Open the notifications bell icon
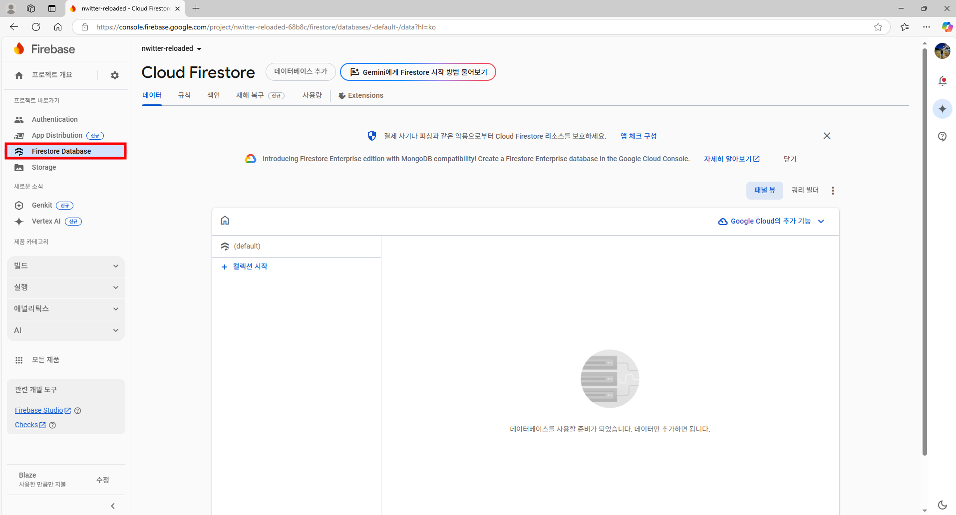The height and width of the screenshot is (515, 956). [943, 81]
